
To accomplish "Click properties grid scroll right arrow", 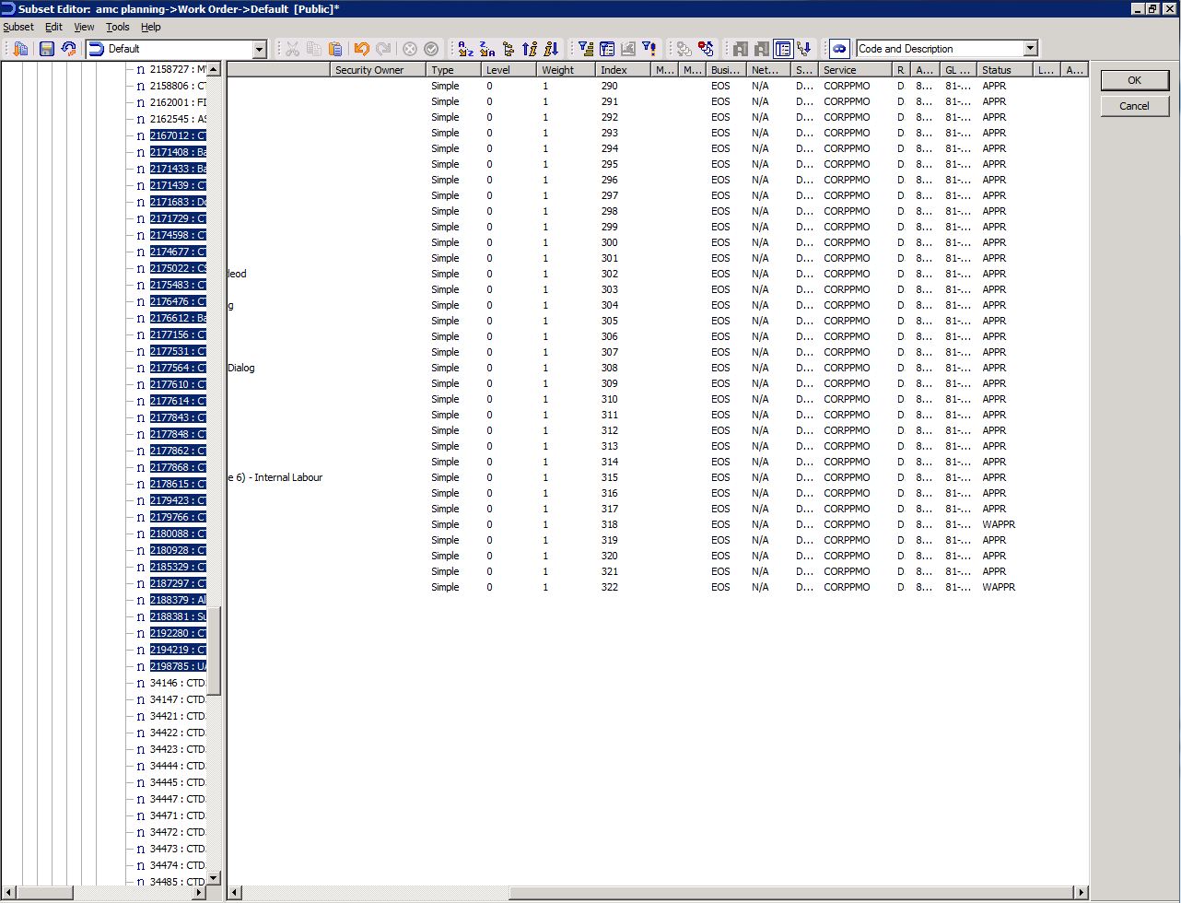I will (1081, 892).
